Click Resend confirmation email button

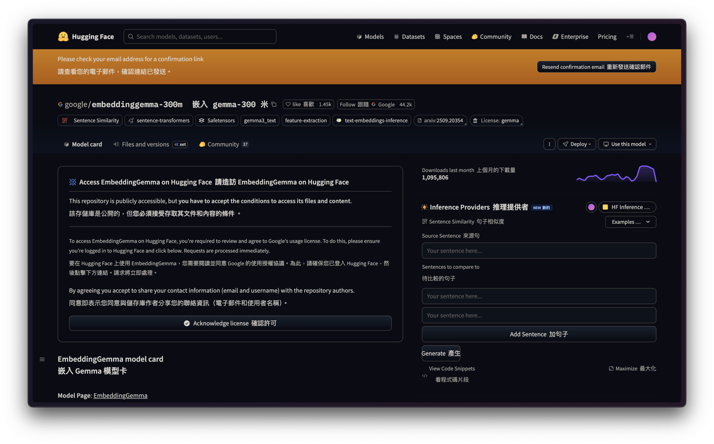pyautogui.click(x=596, y=67)
